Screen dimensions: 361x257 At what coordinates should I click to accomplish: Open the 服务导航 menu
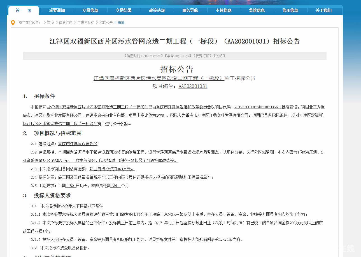(x=190, y=10)
